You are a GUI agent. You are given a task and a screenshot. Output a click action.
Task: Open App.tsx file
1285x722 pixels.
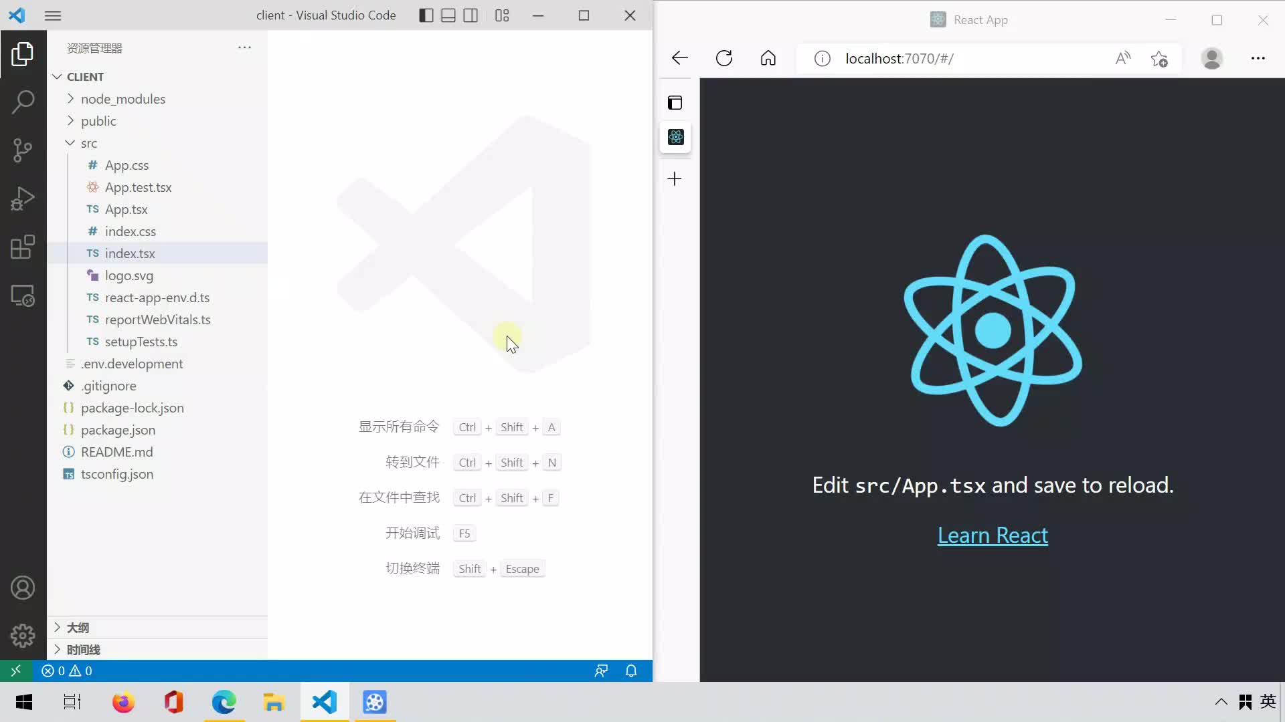(157, 209)
